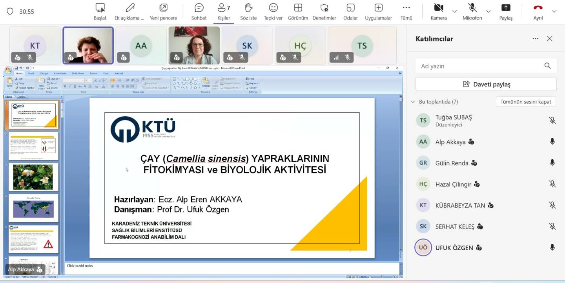Image resolution: width=565 pixels, height=283 pixels.
Task: Click Daveti paylaş button
Action: coord(486,84)
